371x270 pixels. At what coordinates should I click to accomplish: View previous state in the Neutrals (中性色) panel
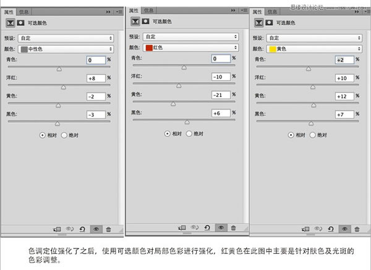coord(70,229)
